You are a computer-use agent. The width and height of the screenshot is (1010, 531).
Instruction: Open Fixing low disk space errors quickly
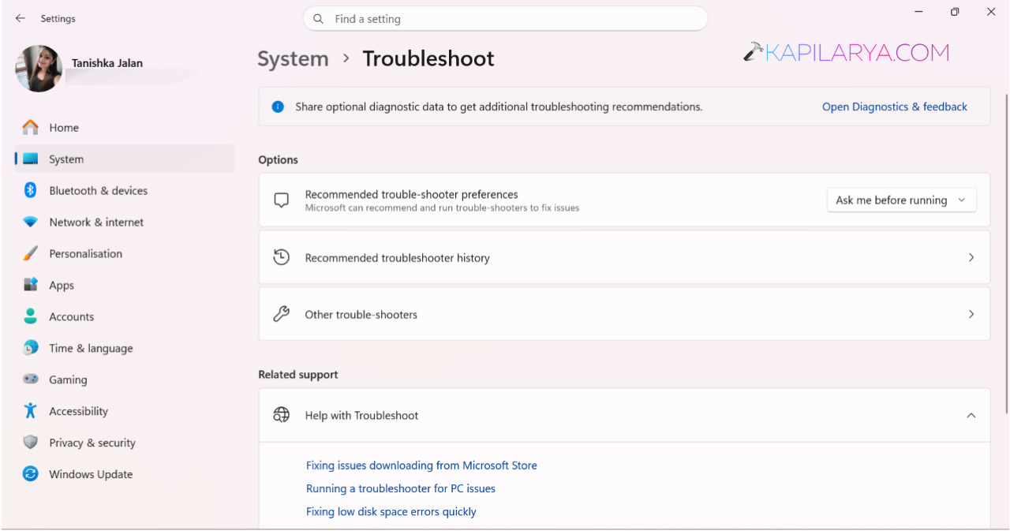click(391, 511)
